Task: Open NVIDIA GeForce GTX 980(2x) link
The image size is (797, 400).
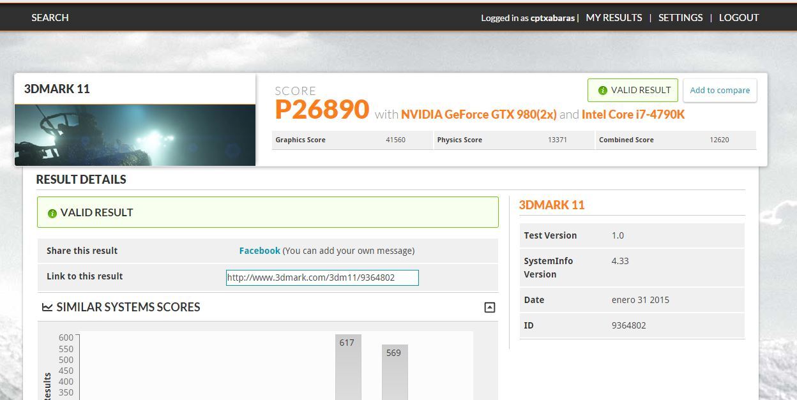Action: (478, 115)
